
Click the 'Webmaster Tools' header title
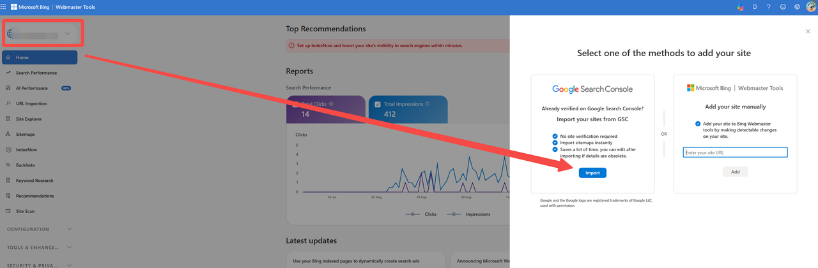[76, 7]
